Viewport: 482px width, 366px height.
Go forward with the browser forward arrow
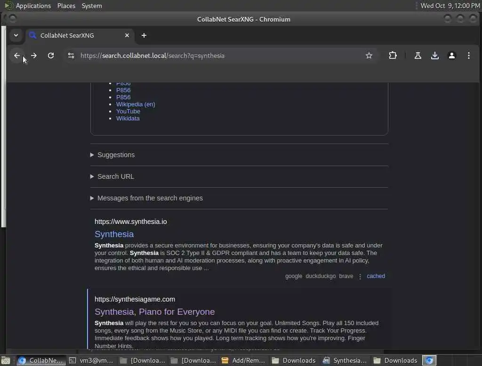click(34, 56)
